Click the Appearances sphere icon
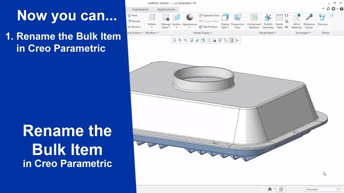This screenshot has height=193, width=344. coord(190,17)
